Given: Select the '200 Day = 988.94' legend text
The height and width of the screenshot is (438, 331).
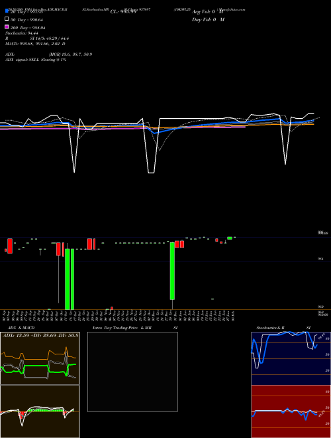Looking at the screenshot, I should click(x=28, y=28).
